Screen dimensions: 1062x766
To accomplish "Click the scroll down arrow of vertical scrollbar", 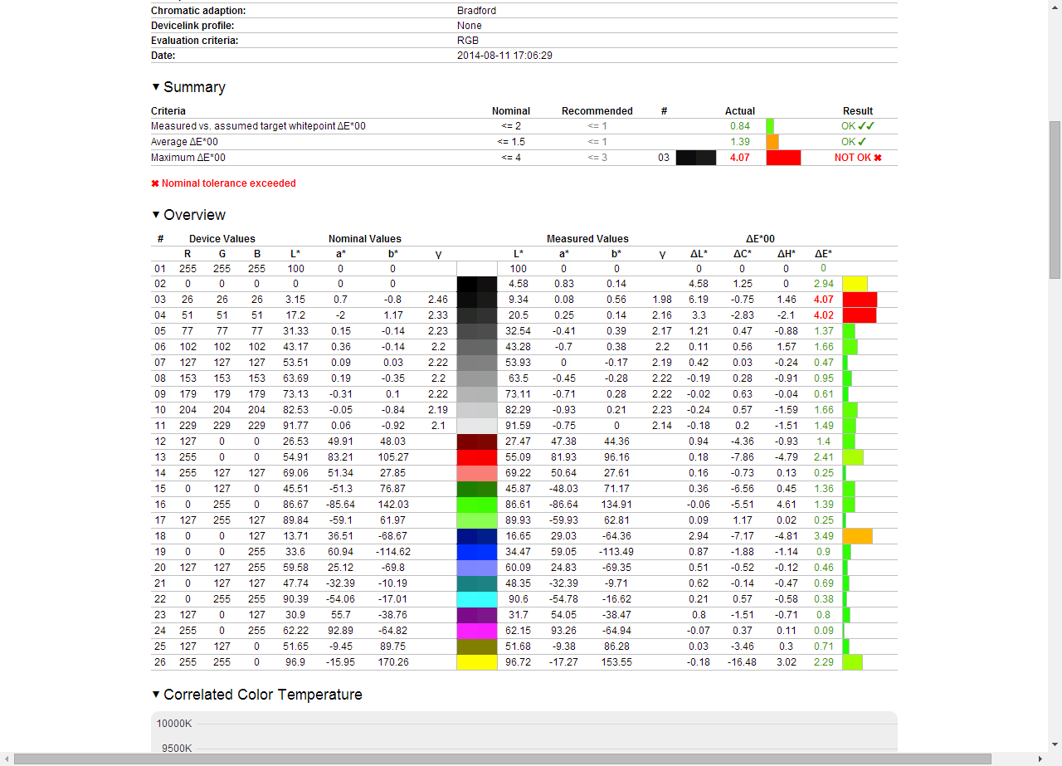I will [1055, 746].
